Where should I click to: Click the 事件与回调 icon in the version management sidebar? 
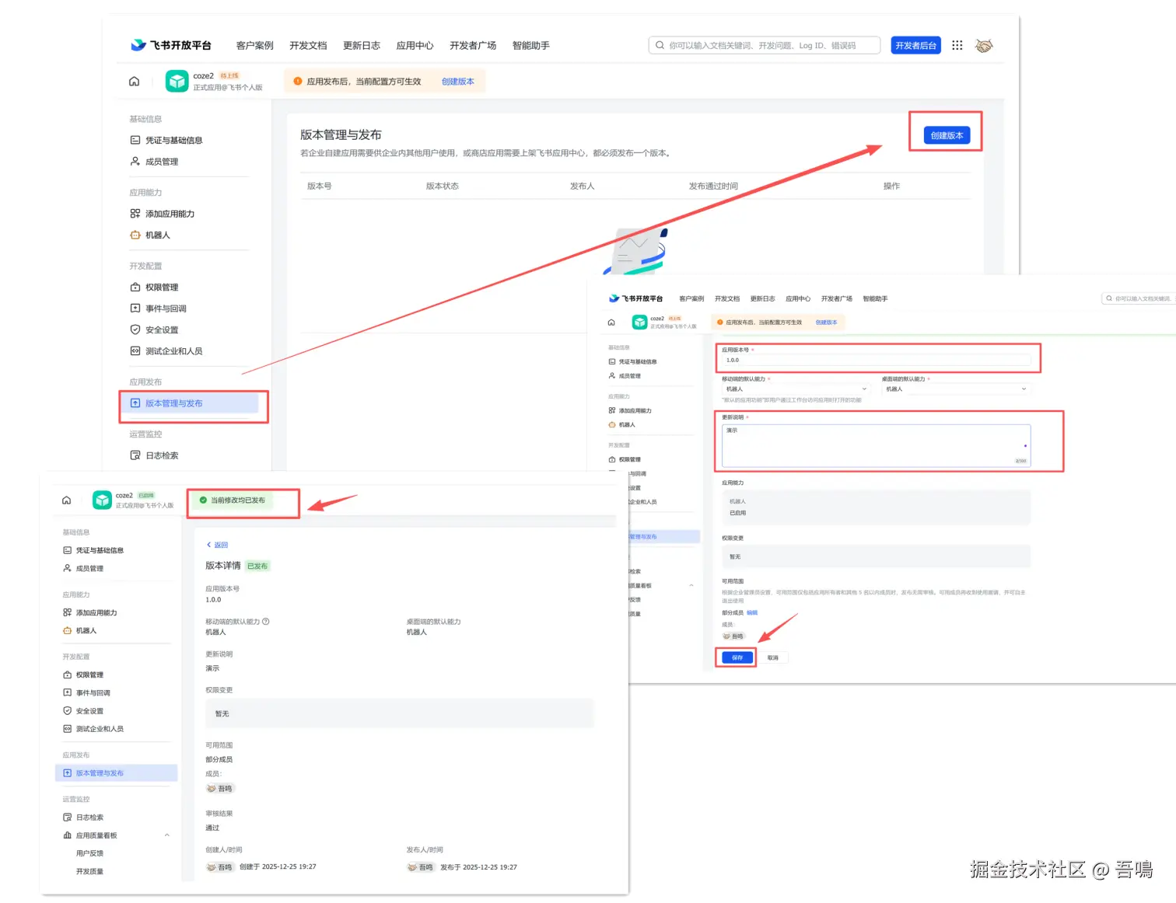(135, 309)
